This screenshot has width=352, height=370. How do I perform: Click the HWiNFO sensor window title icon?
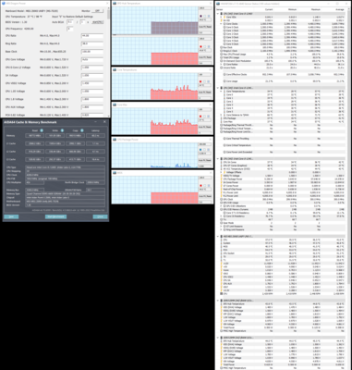(218, 4)
